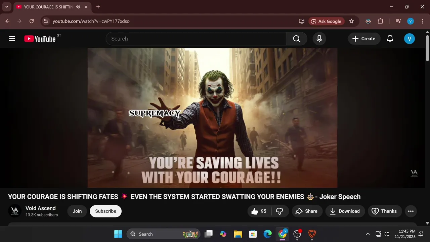
Task: Open the incognito-style extension icon
Action: pyautogui.click(x=368, y=21)
